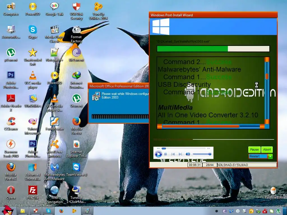This screenshot has height=215, width=287.
Task: Skip to next track in media player
Action: (x=180, y=154)
